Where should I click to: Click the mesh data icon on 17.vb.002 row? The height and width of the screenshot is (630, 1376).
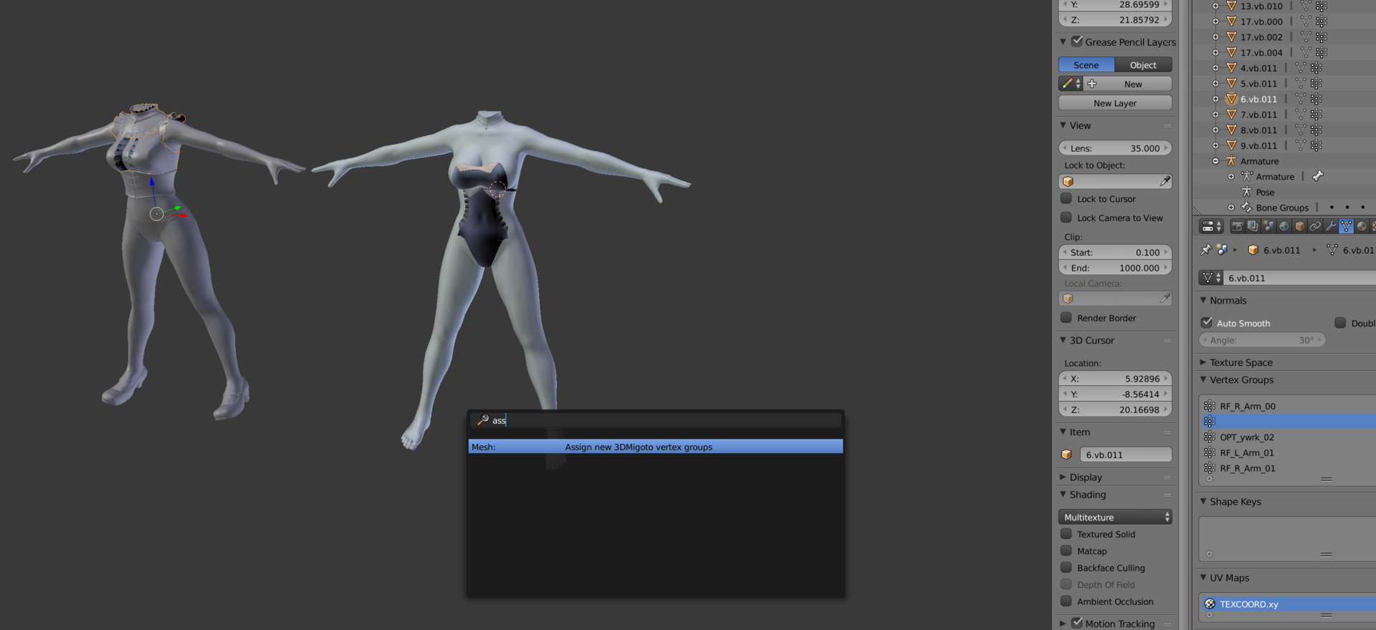[1306, 37]
